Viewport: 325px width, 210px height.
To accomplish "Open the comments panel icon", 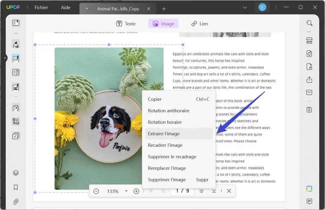I will point(309,201).
